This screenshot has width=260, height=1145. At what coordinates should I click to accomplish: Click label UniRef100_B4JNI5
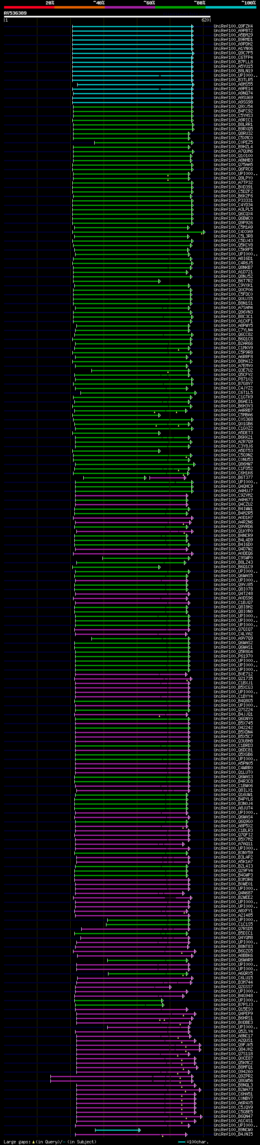point(233,1134)
